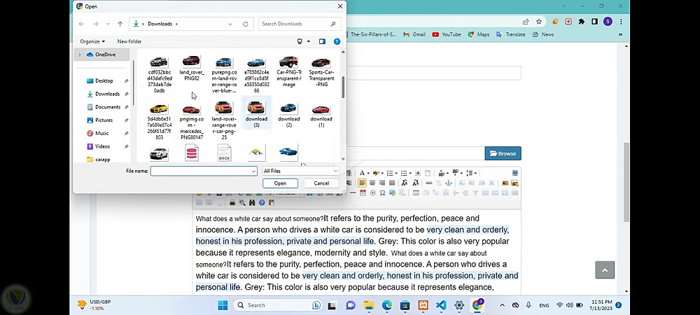Viewport: 700px width, 315px height.
Task: Click the Open button in dialog
Action: 281,183
